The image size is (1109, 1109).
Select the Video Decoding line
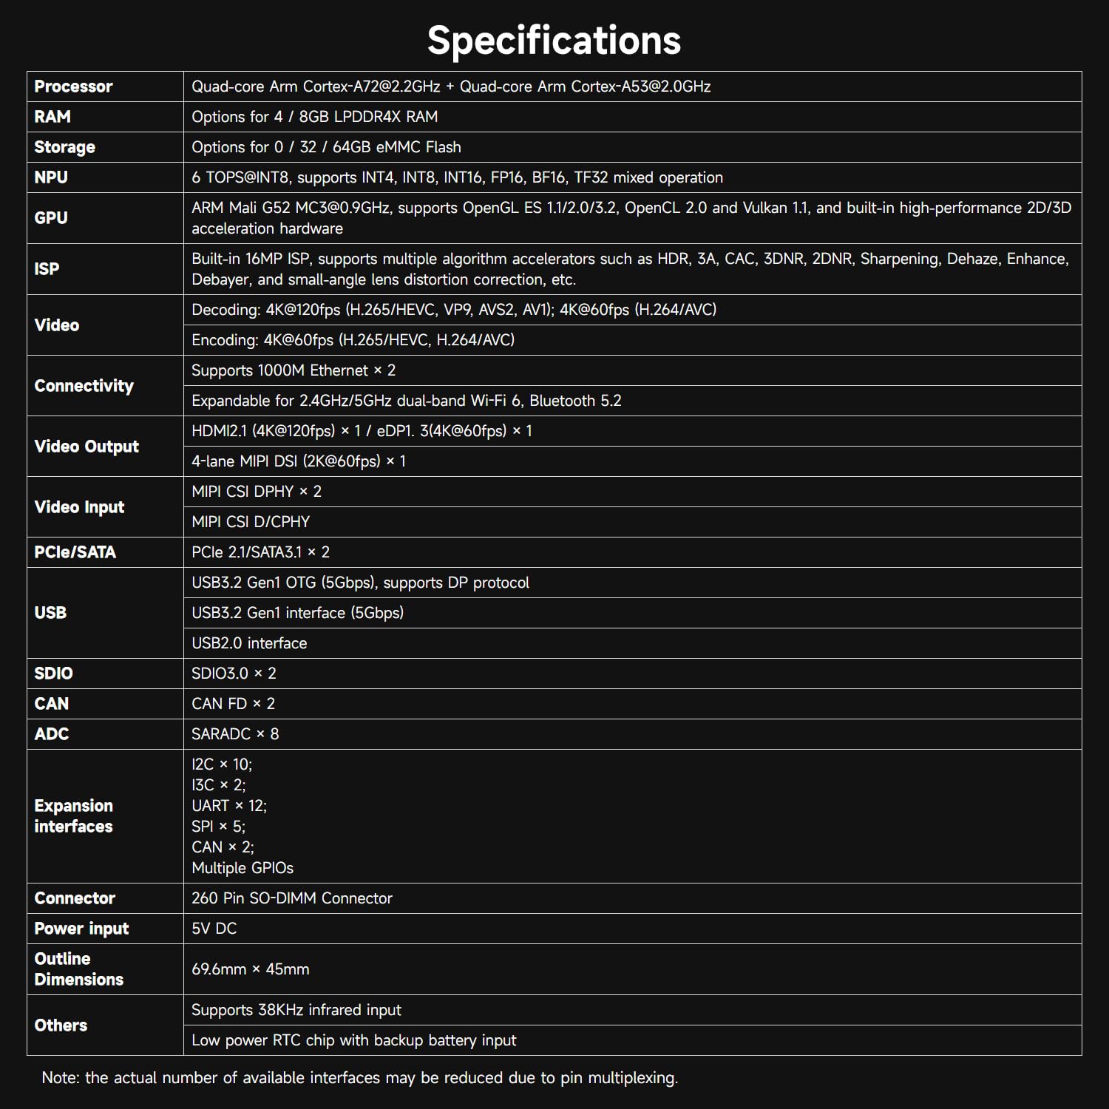[x=454, y=310]
